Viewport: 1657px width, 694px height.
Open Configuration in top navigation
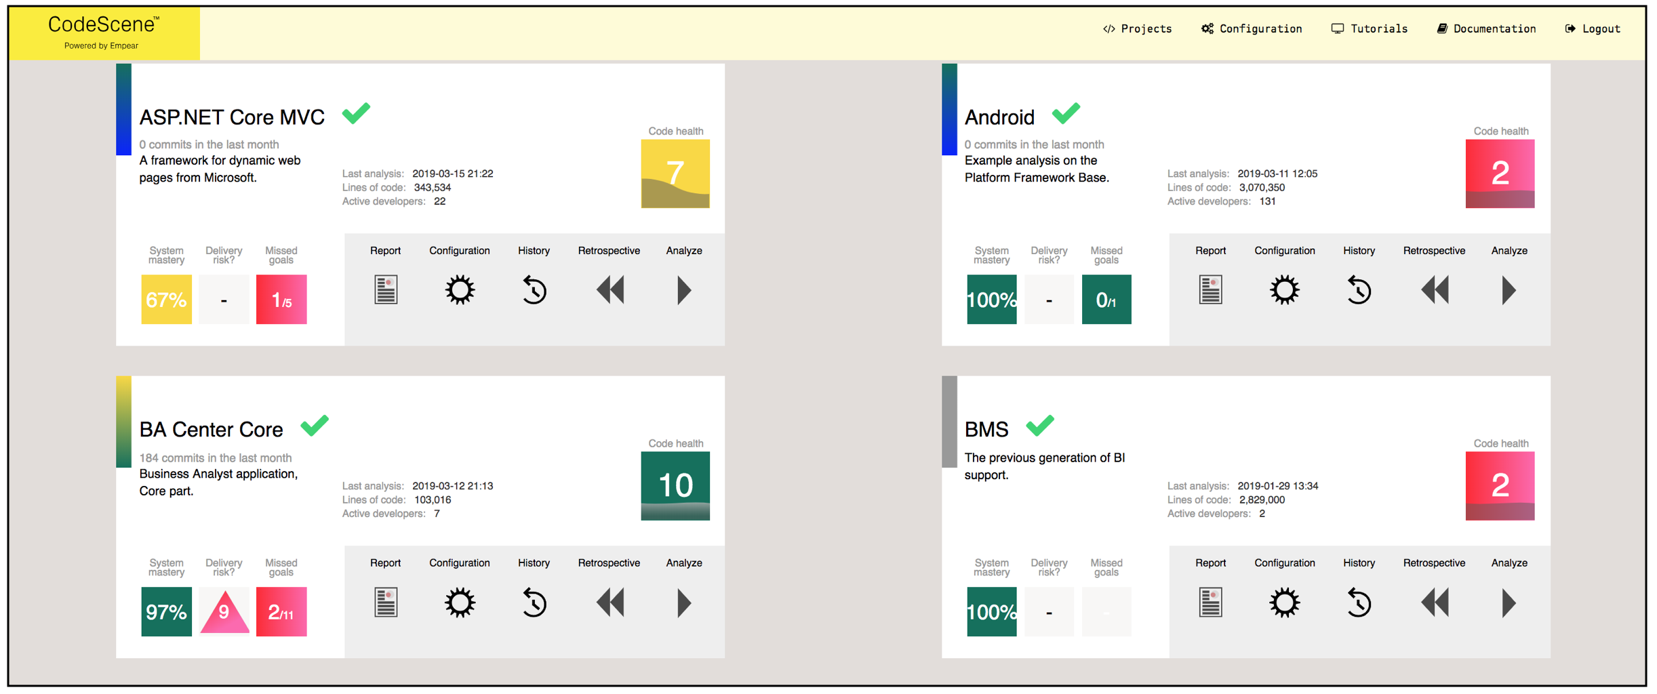pos(1252,28)
